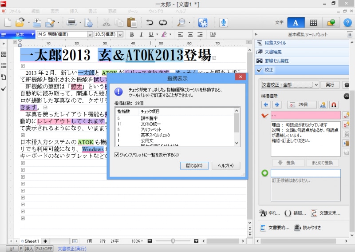
Task: Apply Bold formatting
Action: pyautogui.click(x=132, y=35)
